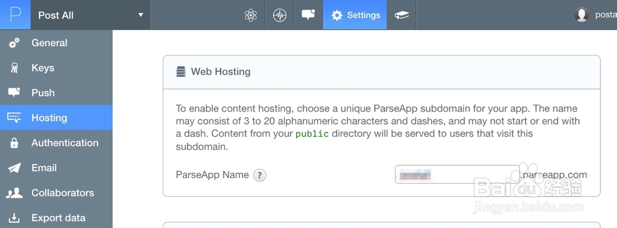Open General settings in sidebar
The width and height of the screenshot is (617, 228).
56,43
